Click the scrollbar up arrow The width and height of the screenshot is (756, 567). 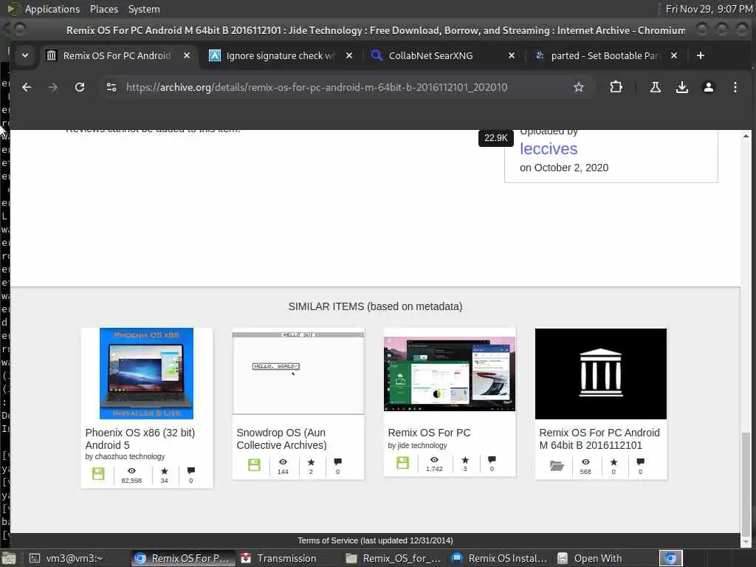coord(746,136)
